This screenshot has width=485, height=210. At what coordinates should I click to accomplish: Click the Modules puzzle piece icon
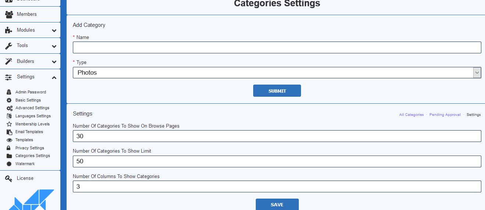[9, 30]
